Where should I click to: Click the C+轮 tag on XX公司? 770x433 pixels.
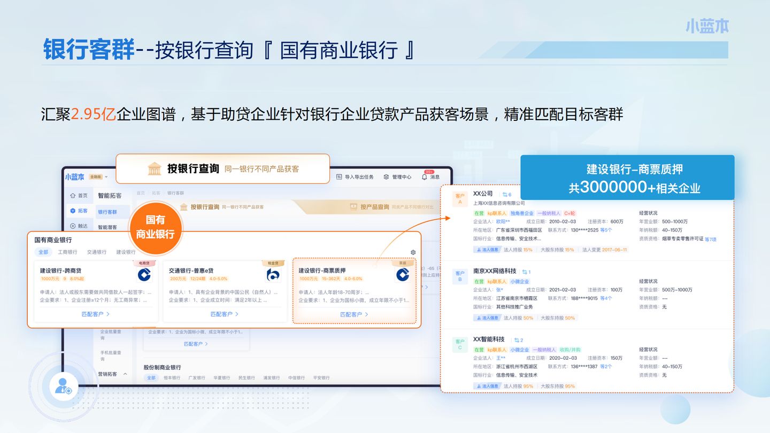coord(569,213)
